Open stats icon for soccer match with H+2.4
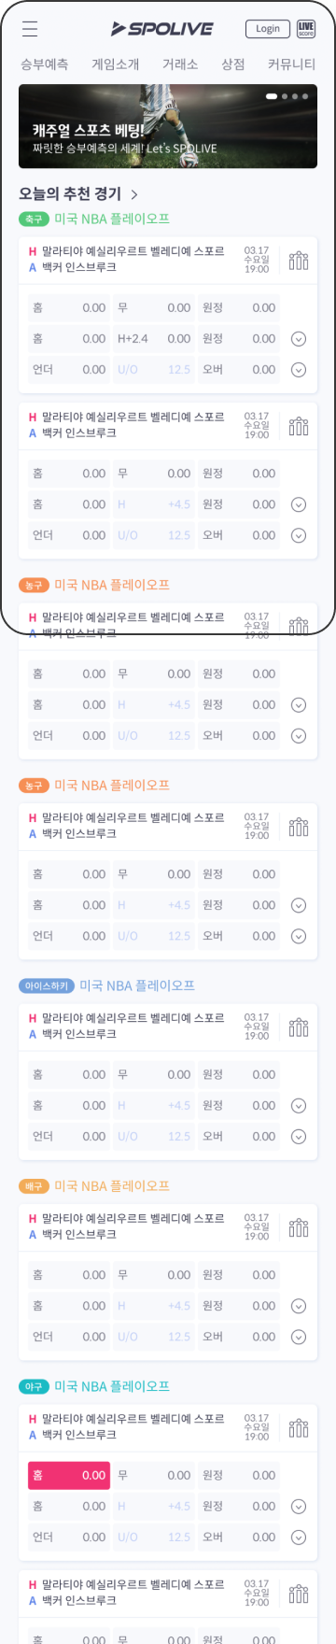The height and width of the screenshot is (1644, 336). click(299, 260)
